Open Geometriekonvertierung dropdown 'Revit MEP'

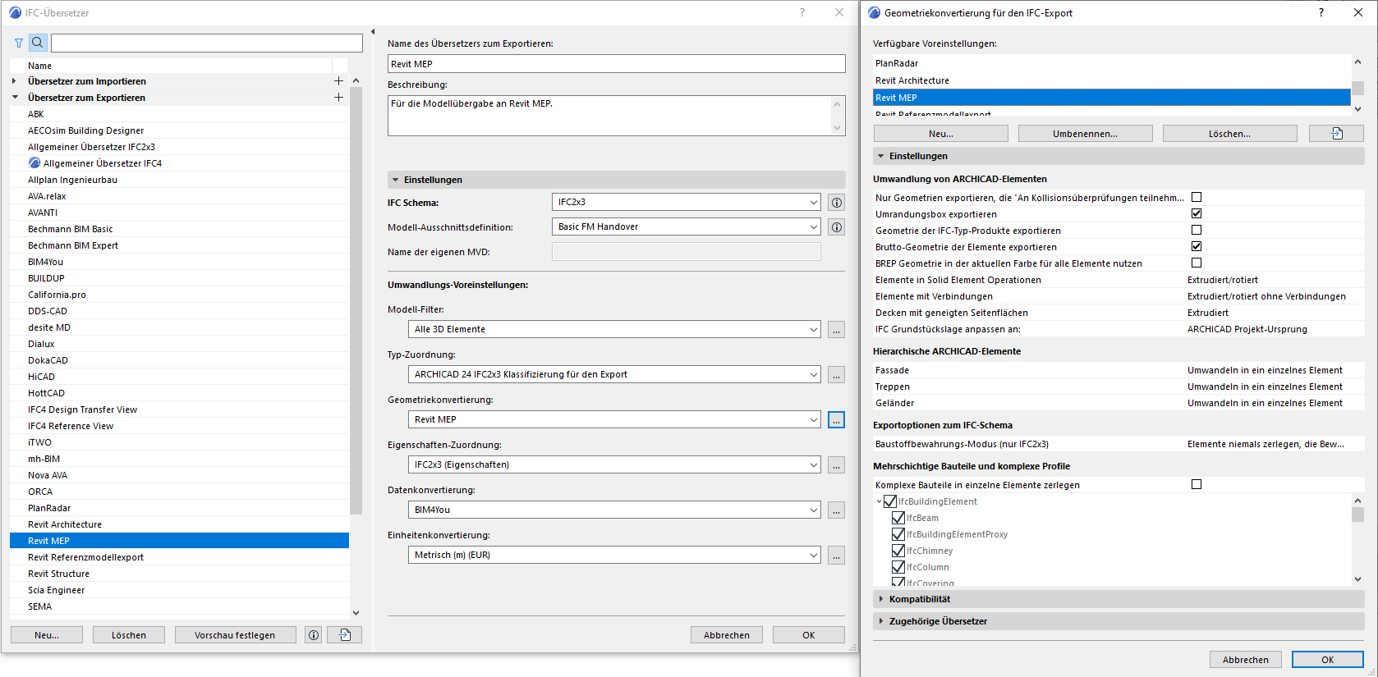click(614, 419)
